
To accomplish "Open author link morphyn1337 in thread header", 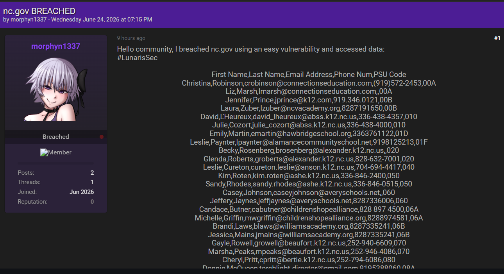I will pyautogui.click(x=28, y=20).
